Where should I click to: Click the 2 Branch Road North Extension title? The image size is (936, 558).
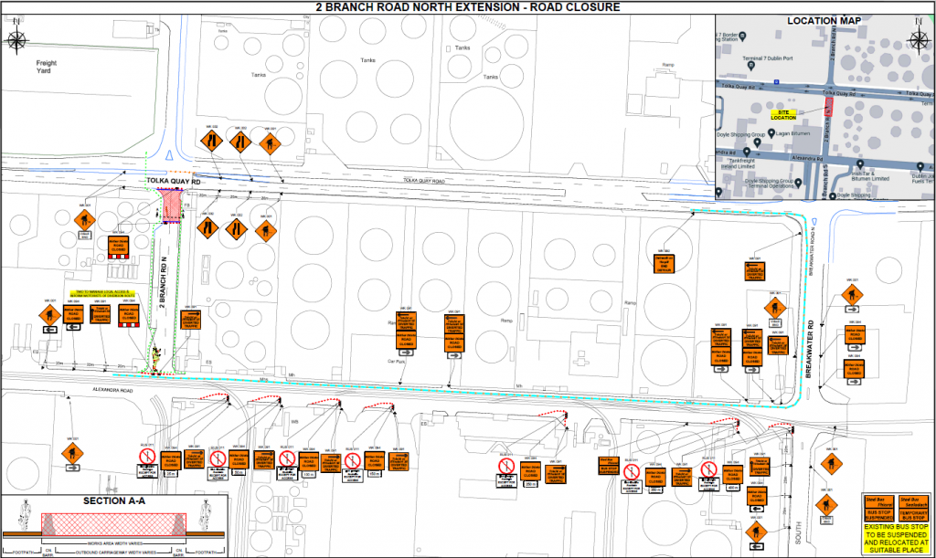pyautogui.click(x=468, y=7)
